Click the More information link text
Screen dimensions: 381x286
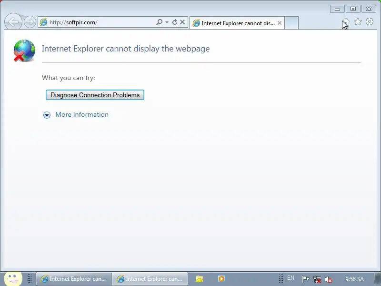tap(82, 114)
